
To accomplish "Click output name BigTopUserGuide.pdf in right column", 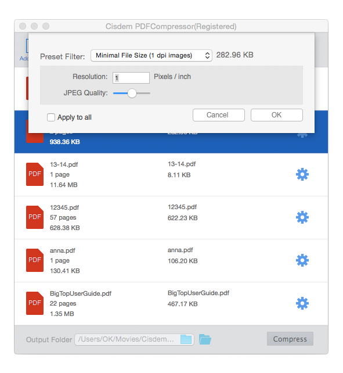I will coord(198,293).
